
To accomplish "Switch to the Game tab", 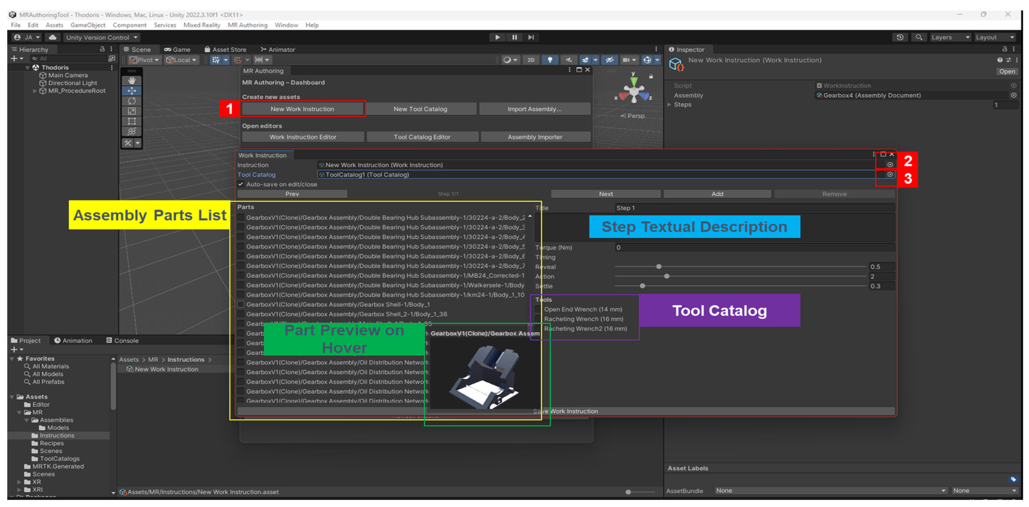I will point(177,50).
